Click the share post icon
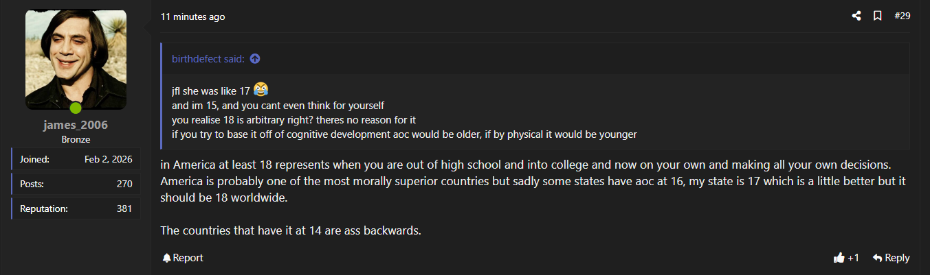 856,16
